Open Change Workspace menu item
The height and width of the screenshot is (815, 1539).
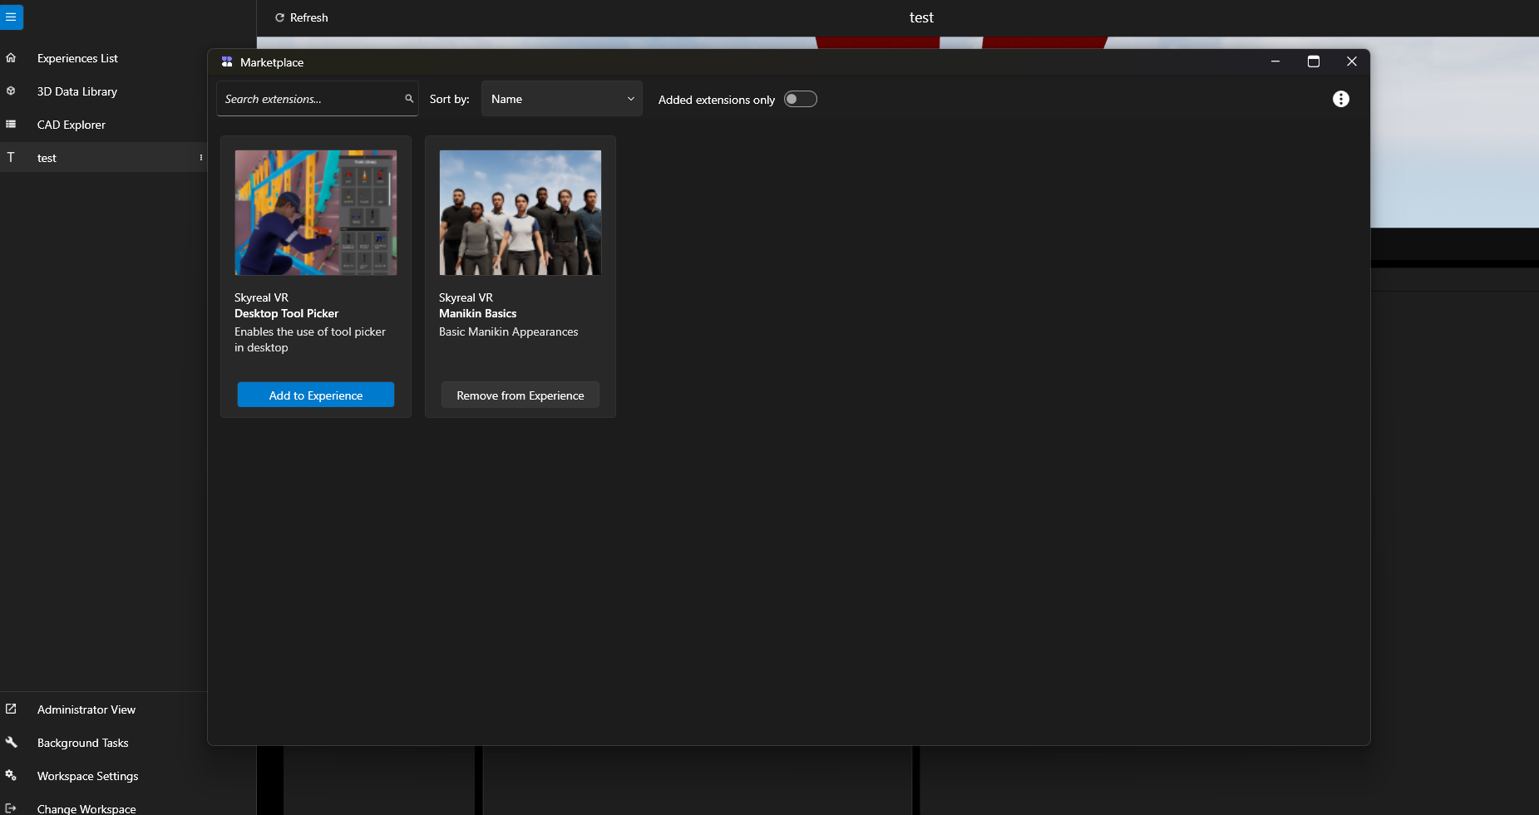click(x=86, y=808)
